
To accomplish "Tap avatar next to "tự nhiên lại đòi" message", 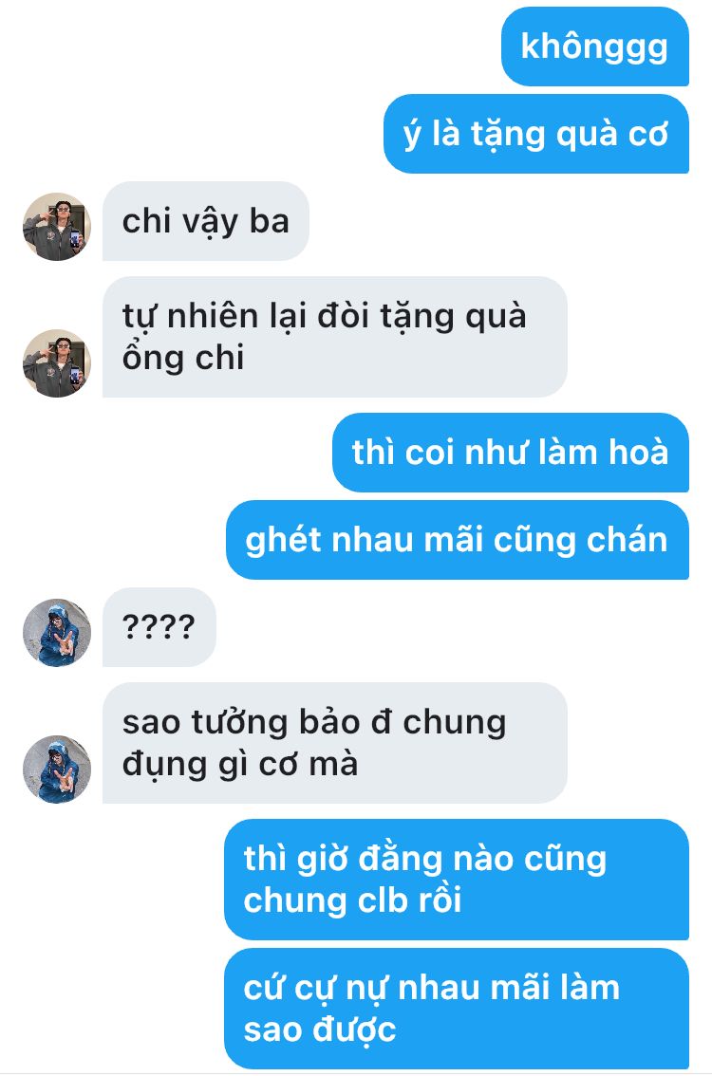I will click(57, 363).
